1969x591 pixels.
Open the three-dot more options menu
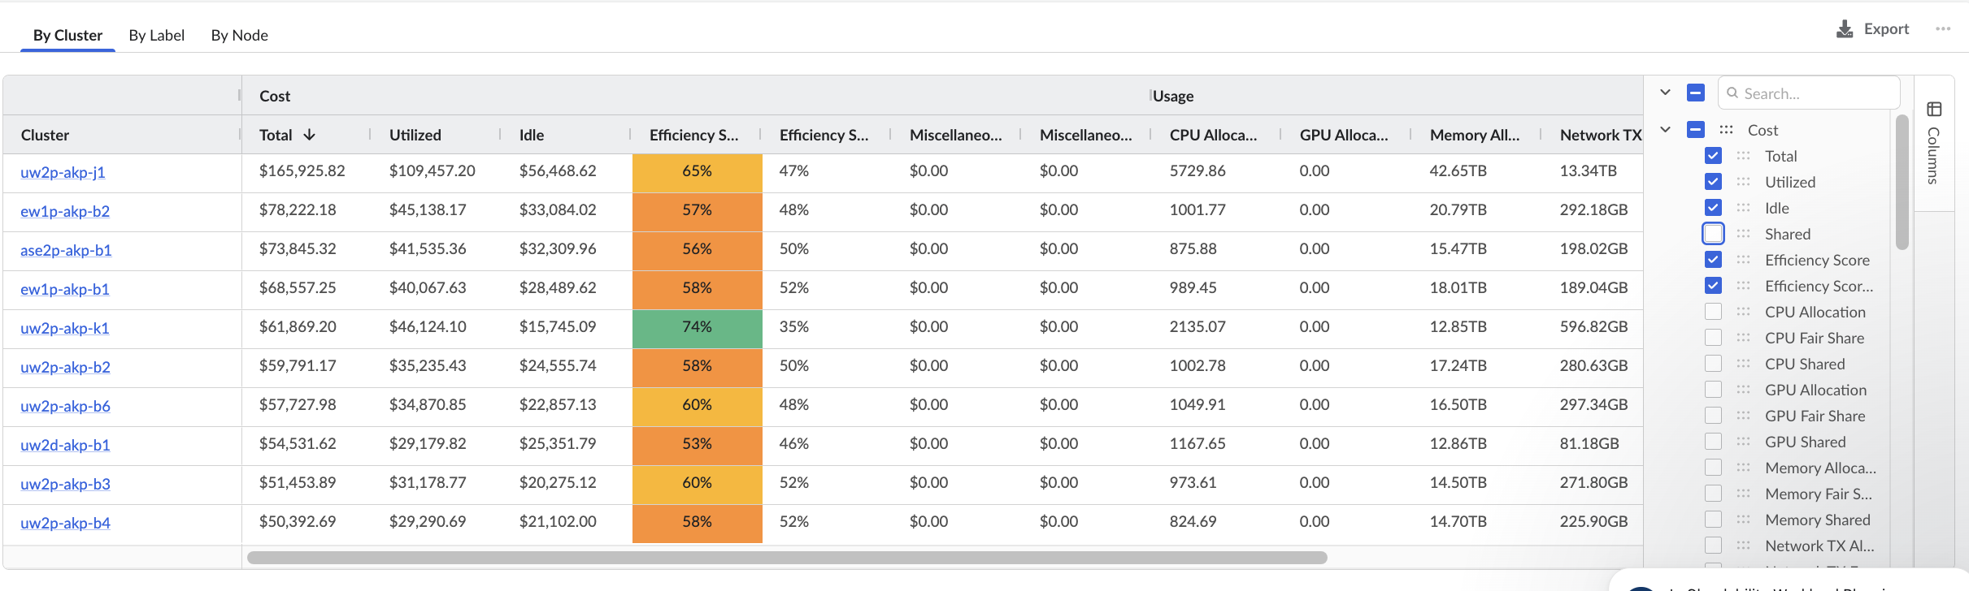point(1942,29)
